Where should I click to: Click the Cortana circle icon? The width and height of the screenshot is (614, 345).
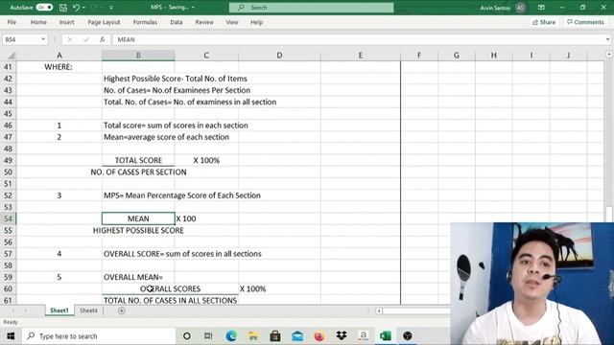187,336
